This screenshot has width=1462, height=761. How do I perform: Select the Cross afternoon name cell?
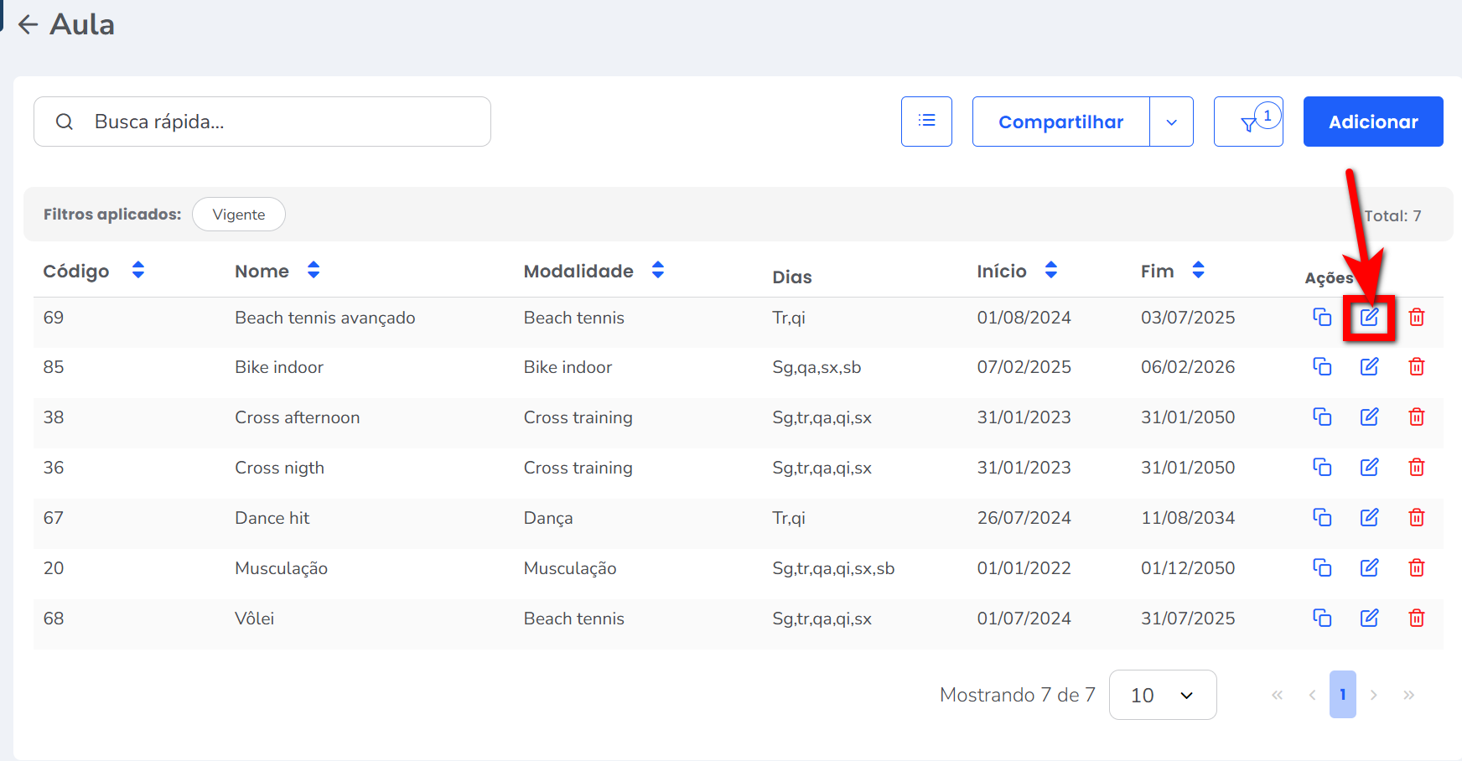(x=298, y=417)
